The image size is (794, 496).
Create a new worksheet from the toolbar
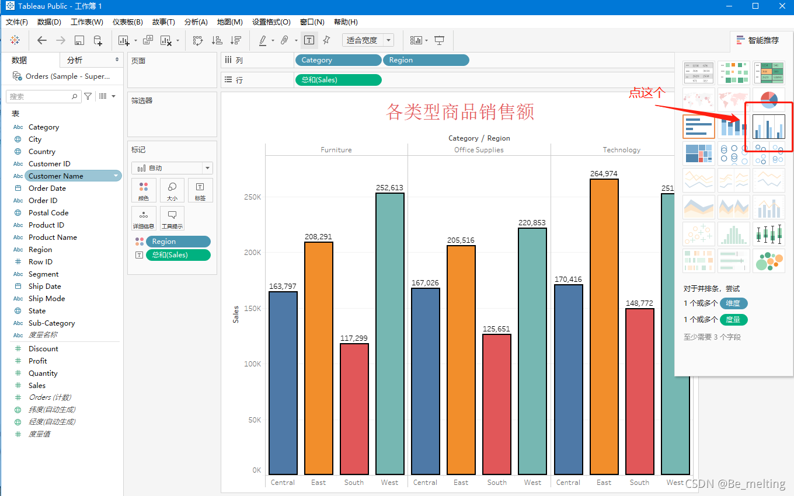[123, 40]
